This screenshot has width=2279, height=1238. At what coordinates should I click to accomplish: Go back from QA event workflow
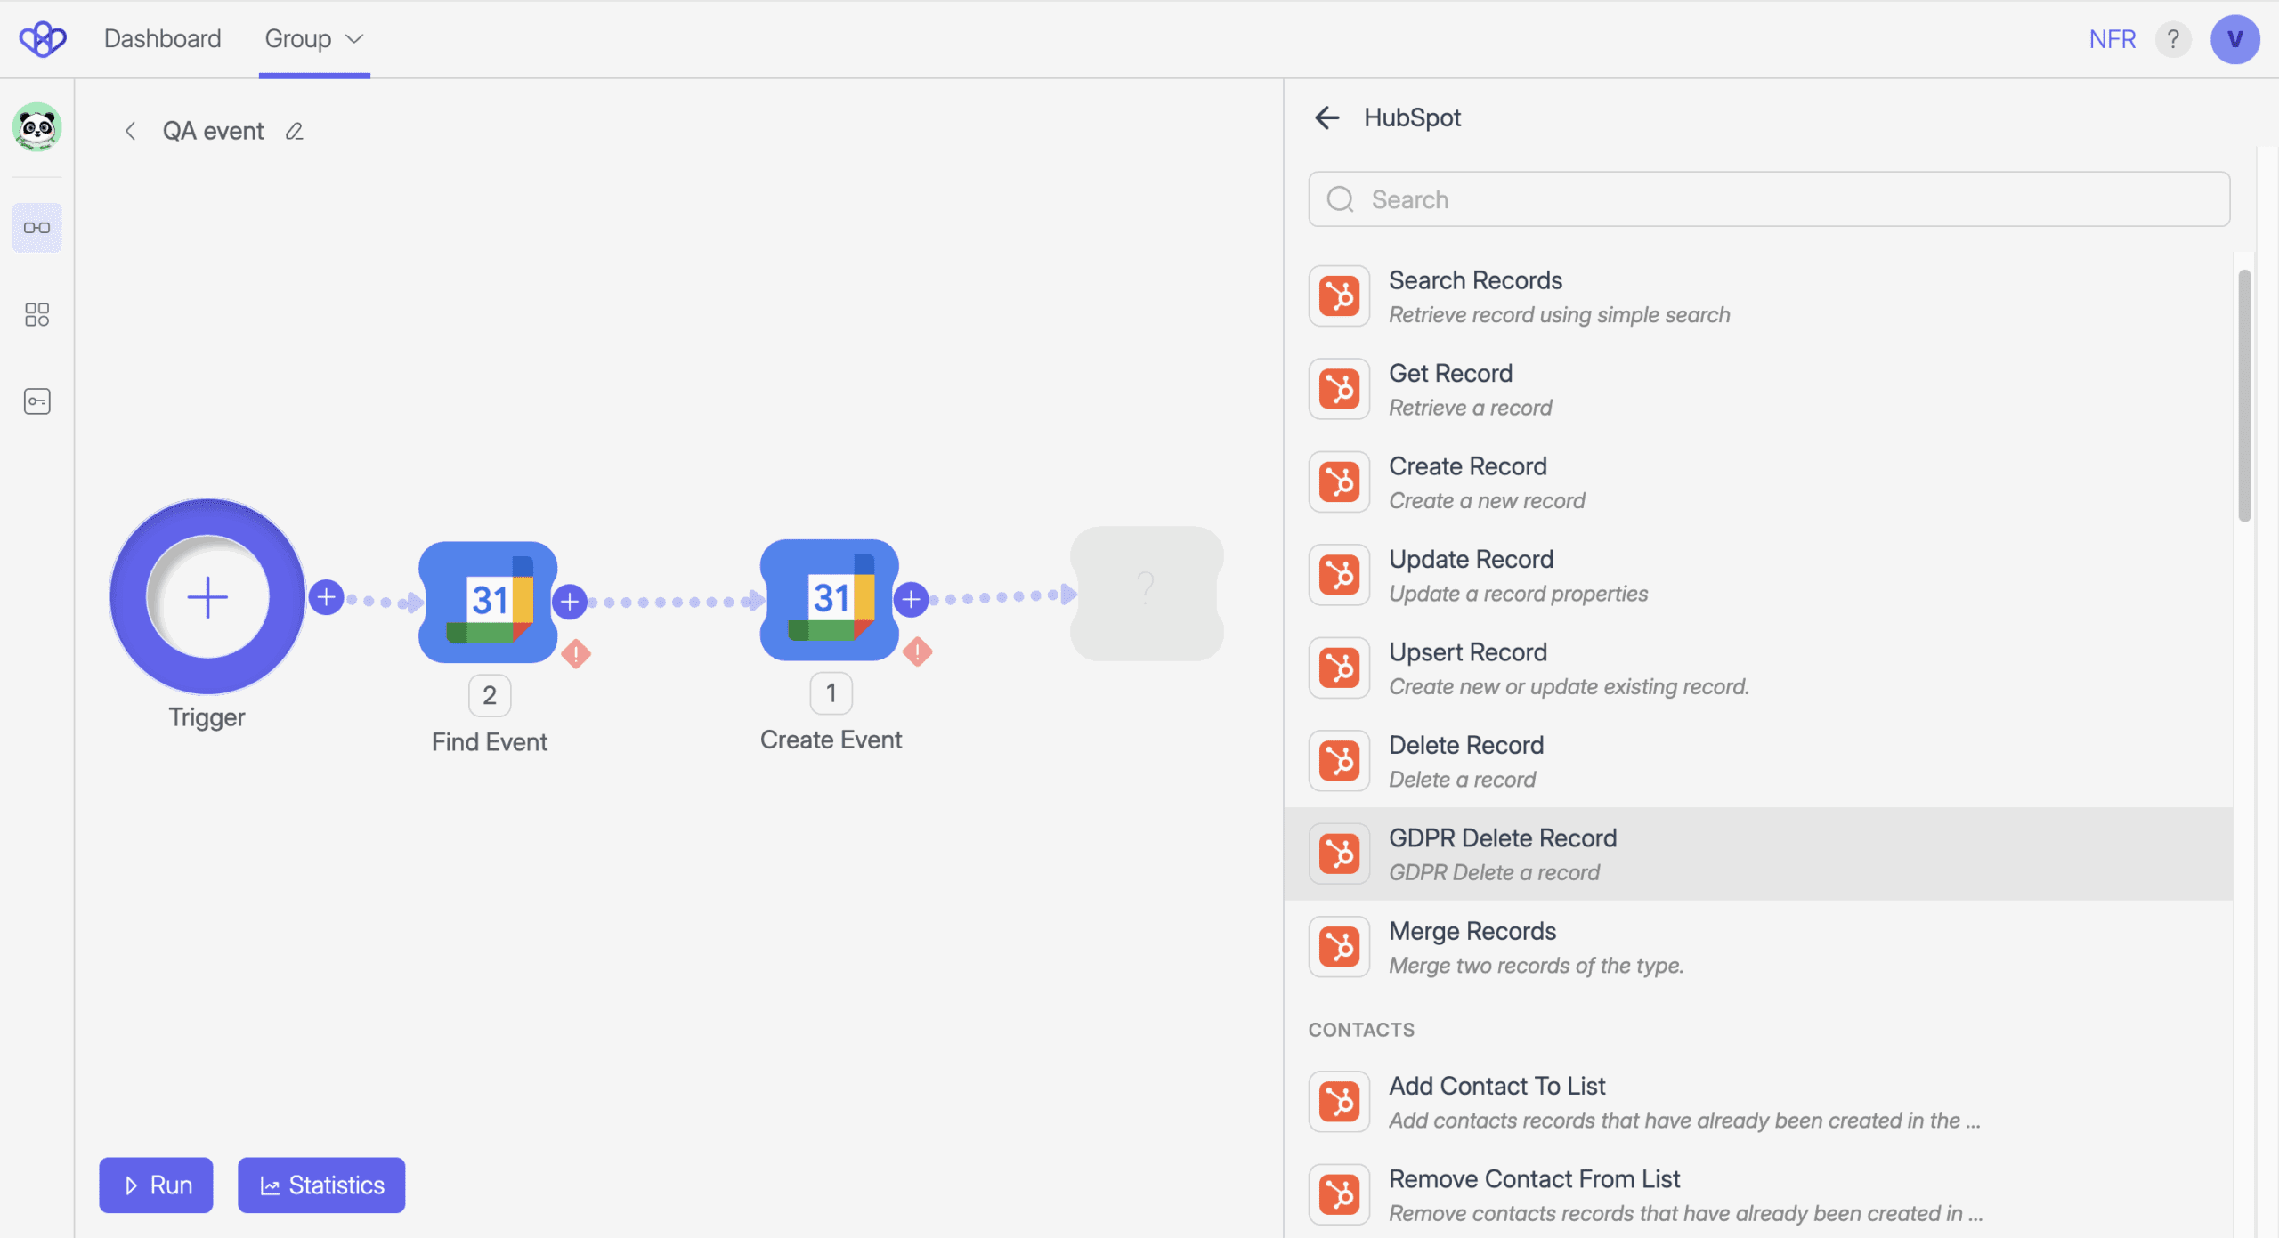(130, 131)
